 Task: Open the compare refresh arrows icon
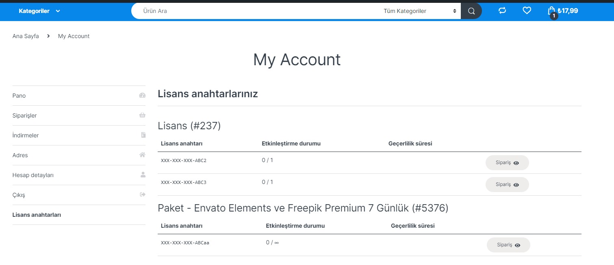pos(502,11)
